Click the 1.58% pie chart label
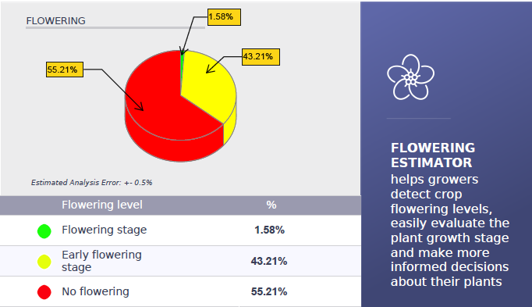 (x=224, y=17)
